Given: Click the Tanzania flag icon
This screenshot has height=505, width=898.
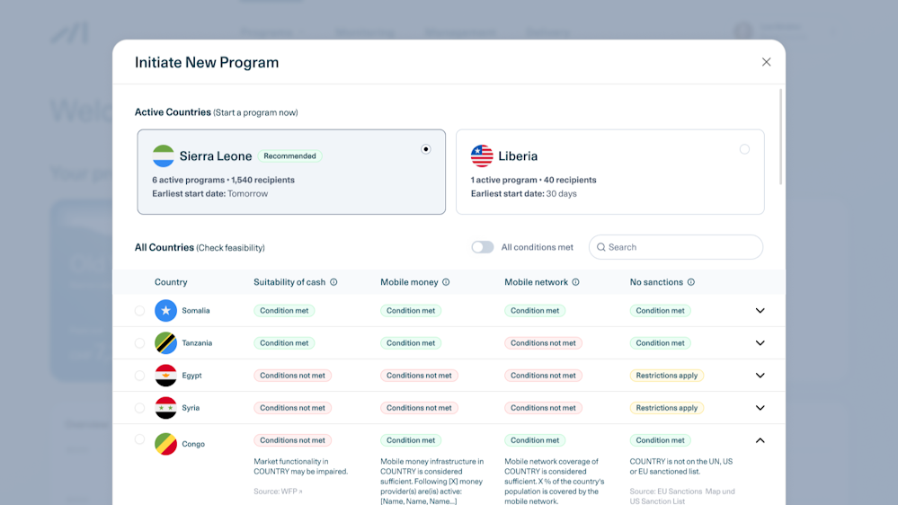Looking at the screenshot, I should tap(165, 343).
